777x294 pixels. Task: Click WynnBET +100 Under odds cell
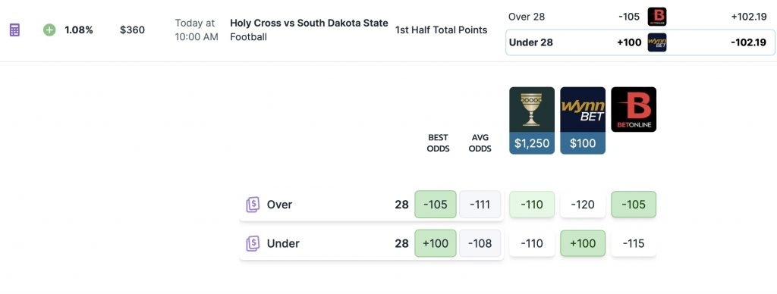click(x=583, y=243)
